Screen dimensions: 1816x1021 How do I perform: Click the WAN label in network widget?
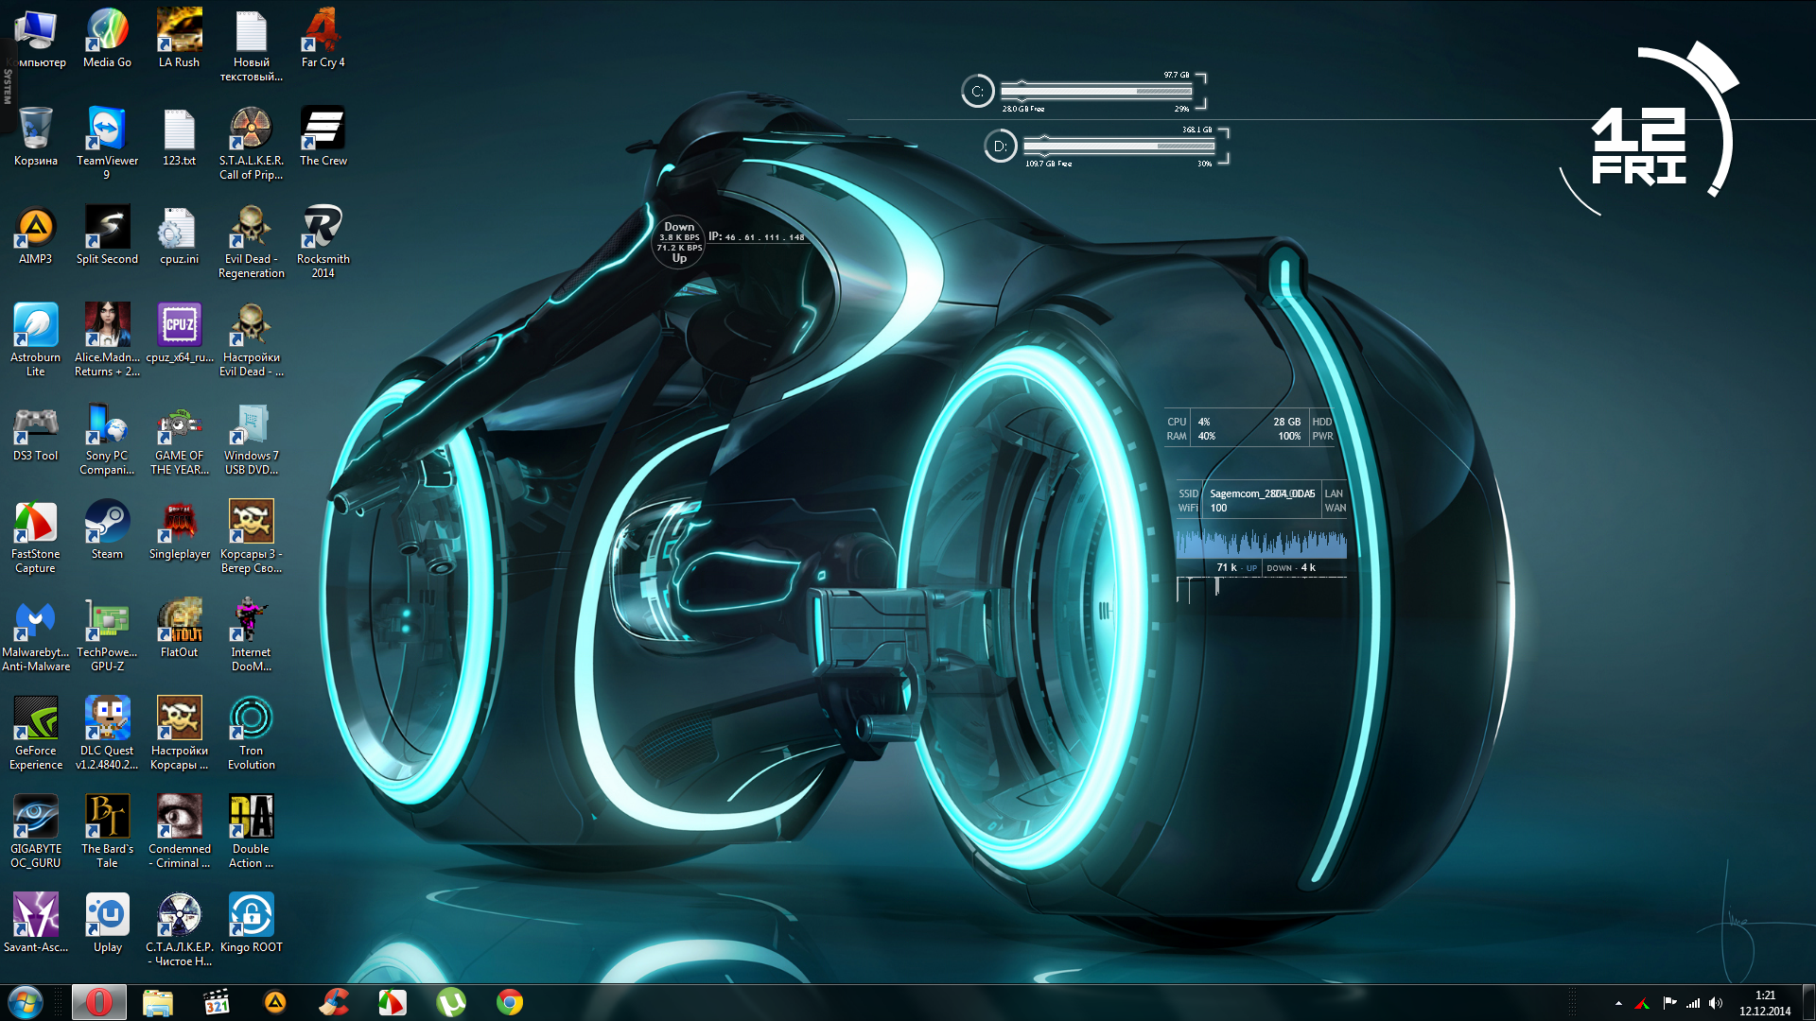(1335, 508)
